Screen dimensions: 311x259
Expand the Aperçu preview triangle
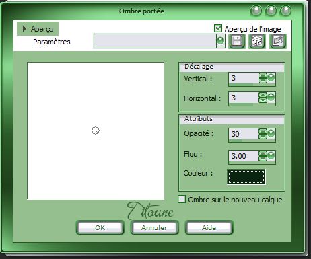pos(24,28)
